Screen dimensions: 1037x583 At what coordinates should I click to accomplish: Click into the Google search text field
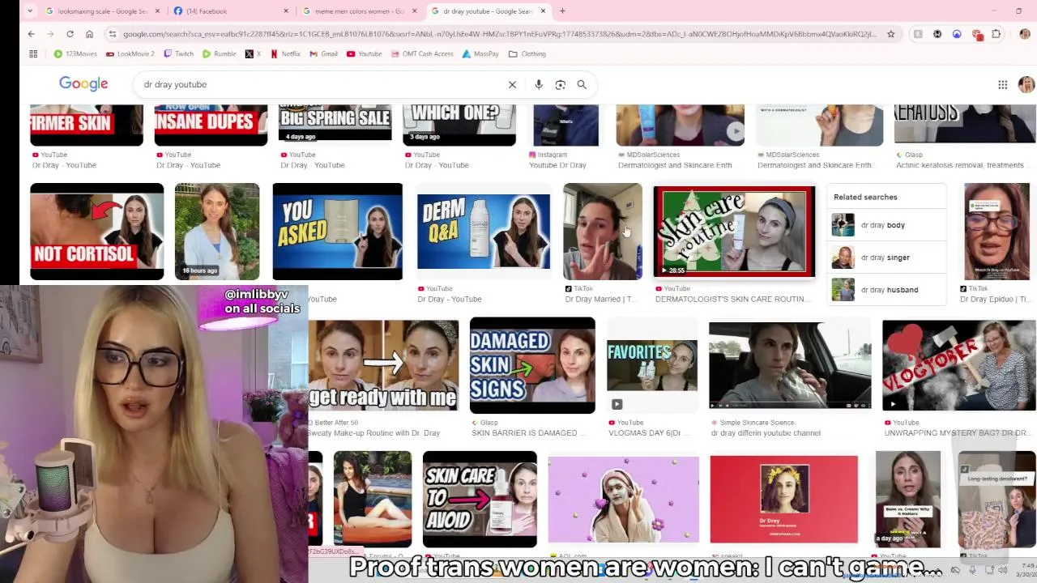pos(322,84)
